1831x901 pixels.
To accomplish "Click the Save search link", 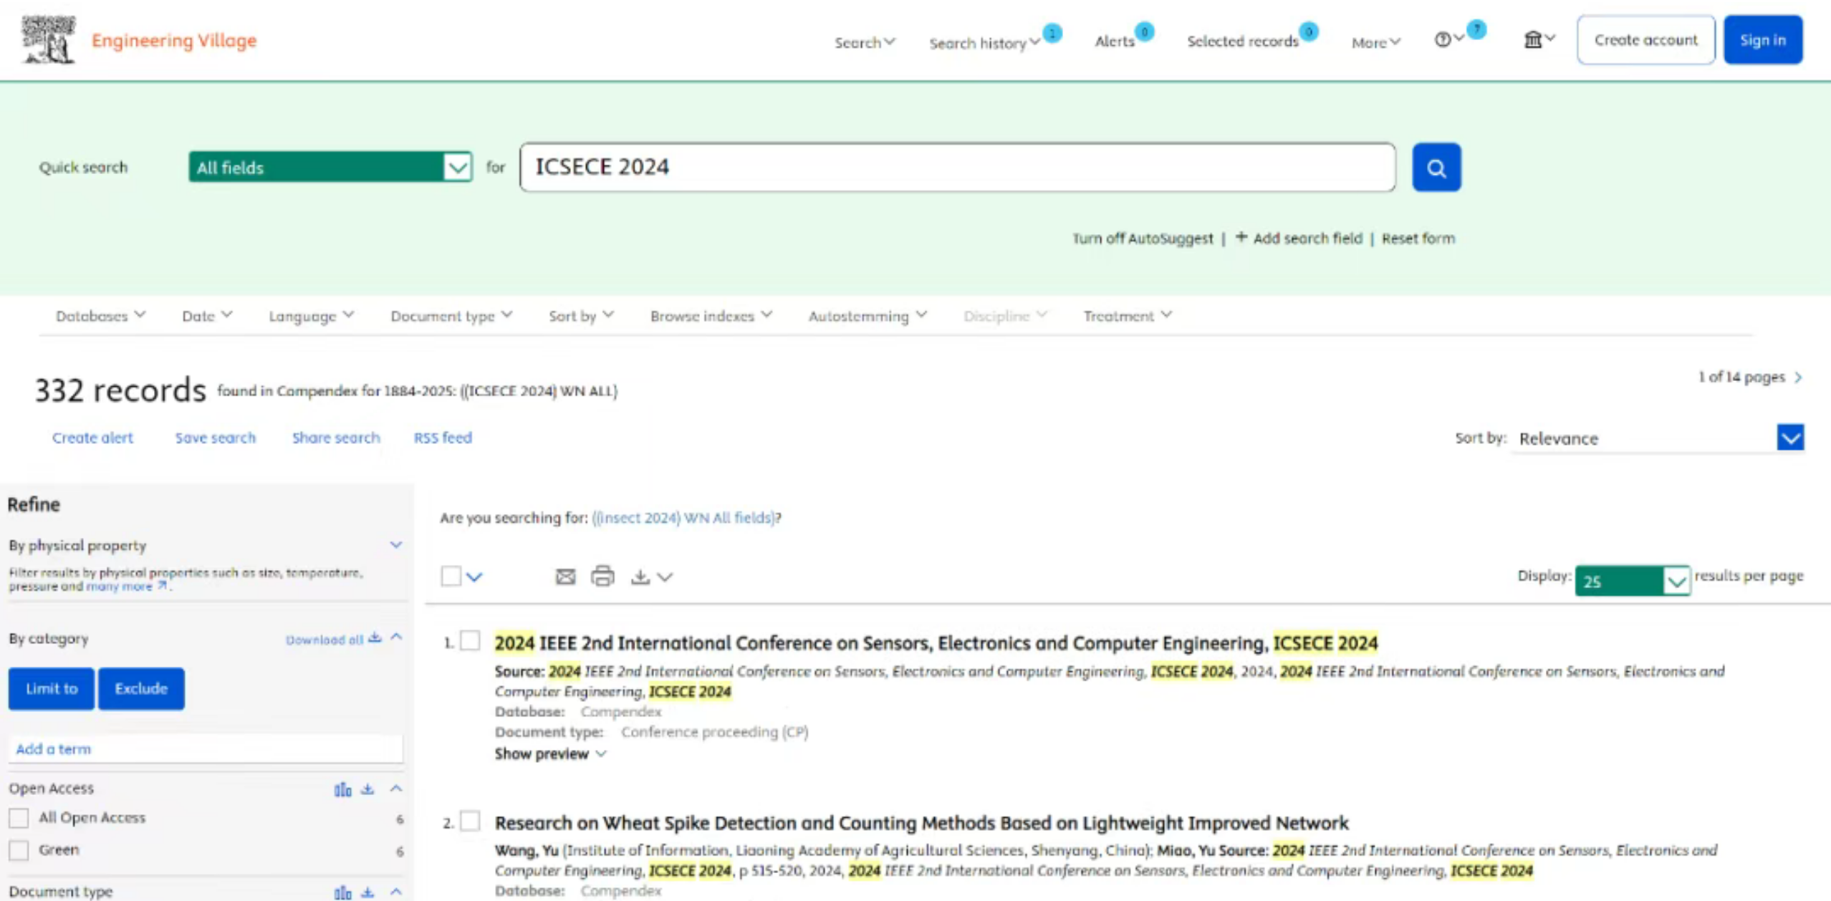I will pyautogui.click(x=216, y=438).
